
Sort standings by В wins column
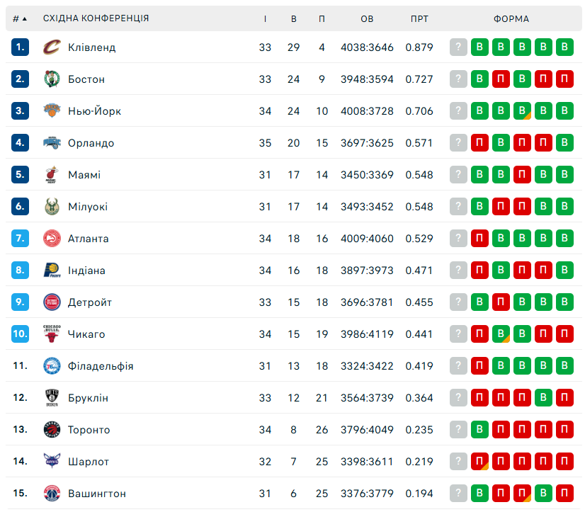(x=294, y=18)
